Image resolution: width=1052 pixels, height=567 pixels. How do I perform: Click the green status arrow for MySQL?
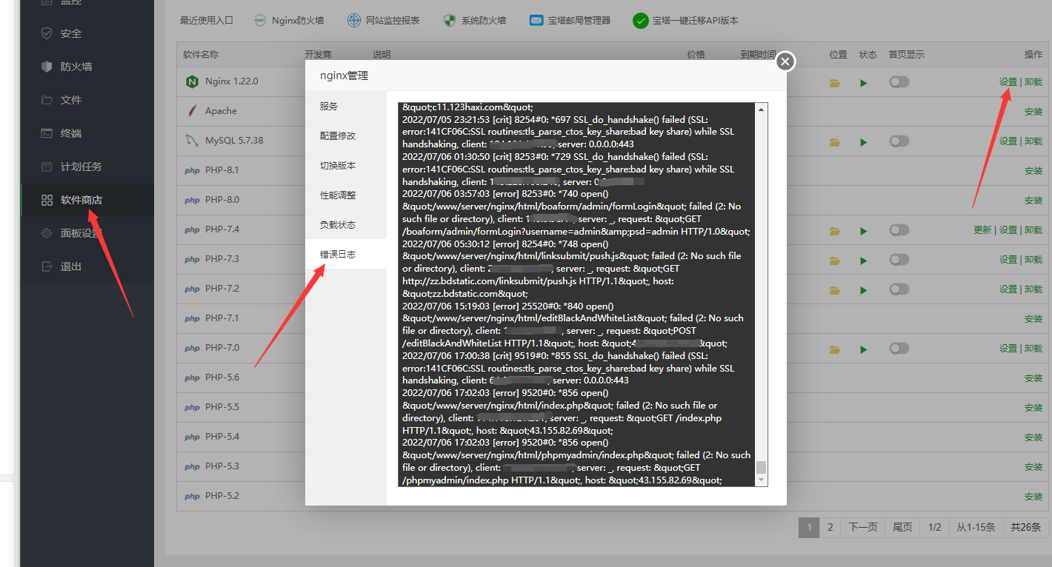(864, 141)
